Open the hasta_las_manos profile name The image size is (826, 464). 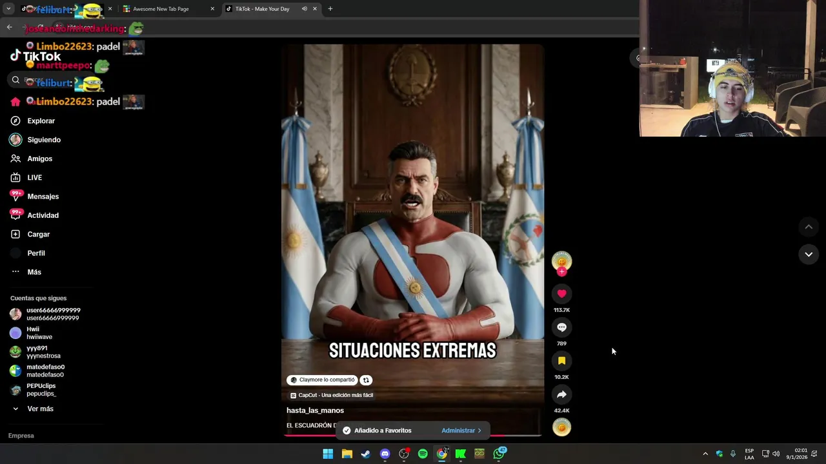315,411
